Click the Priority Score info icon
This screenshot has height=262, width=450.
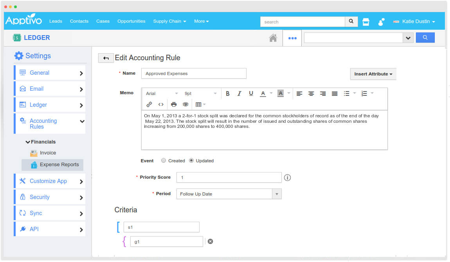pyautogui.click(x=288, y=178)
